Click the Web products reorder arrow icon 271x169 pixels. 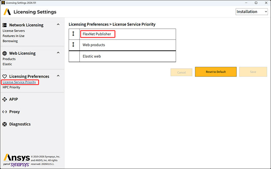pos(74,45)
